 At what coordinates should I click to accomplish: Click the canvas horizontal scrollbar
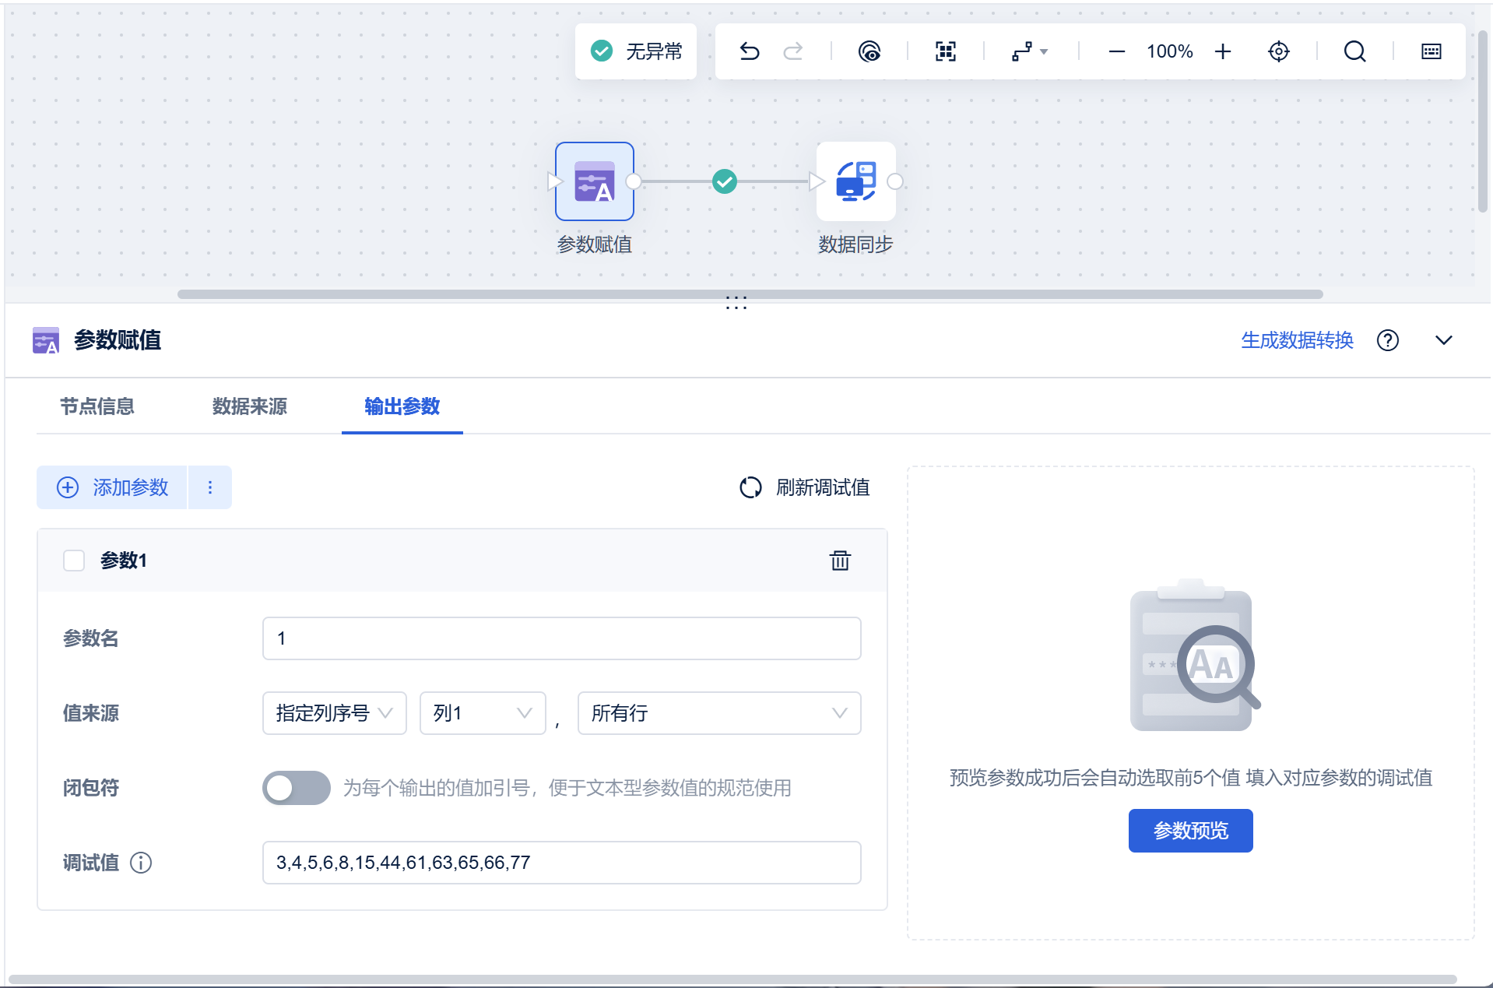coord(750,294)
